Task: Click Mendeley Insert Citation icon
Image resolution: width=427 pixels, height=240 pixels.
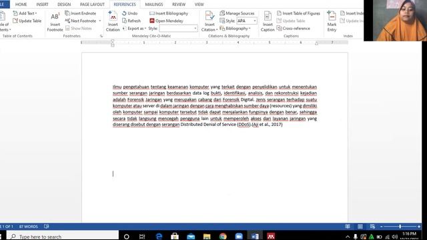Action: click(113, 21)
